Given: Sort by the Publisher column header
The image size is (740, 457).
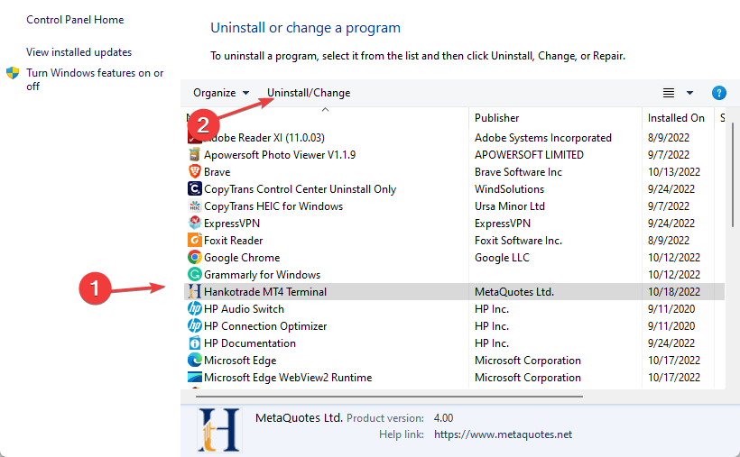Looking at the screenshot, I should pyautogui.click(x=496, y=118).
